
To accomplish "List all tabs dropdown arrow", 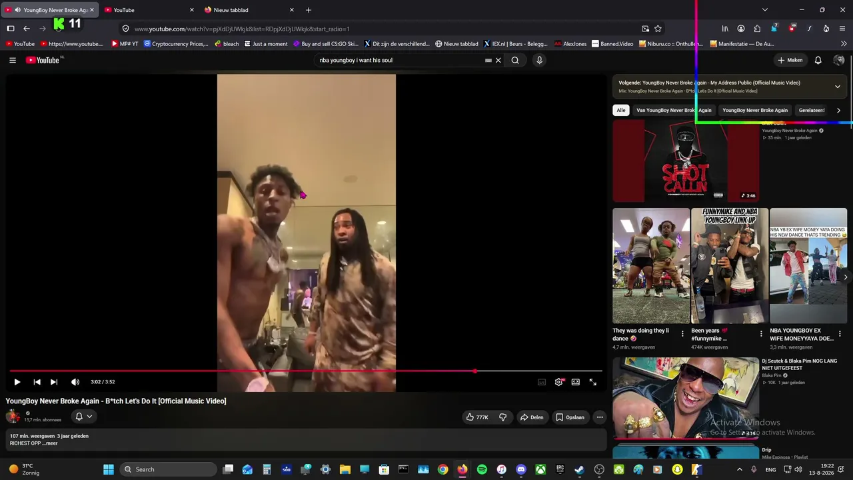I will coord(765,10).
